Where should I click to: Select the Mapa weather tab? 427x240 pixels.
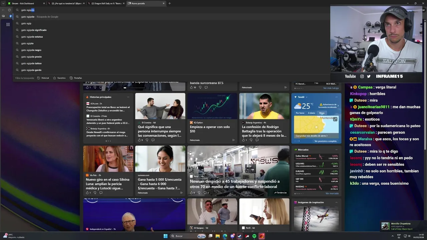(x=322, y=113)
